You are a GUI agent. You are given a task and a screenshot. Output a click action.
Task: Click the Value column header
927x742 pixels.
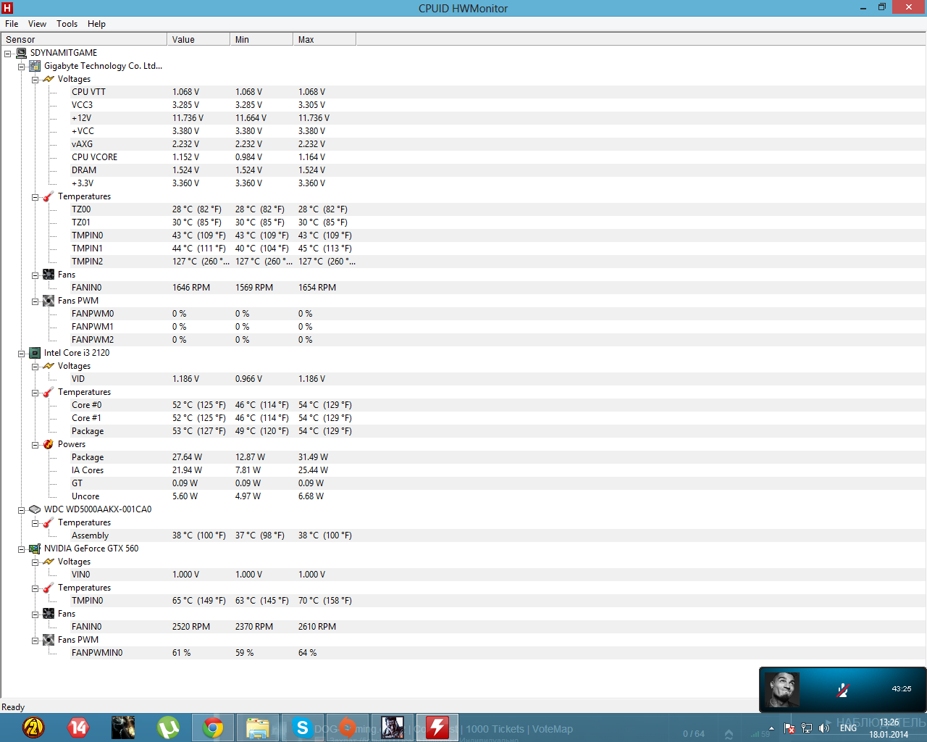pyautogui.click(x=198, y=39)
